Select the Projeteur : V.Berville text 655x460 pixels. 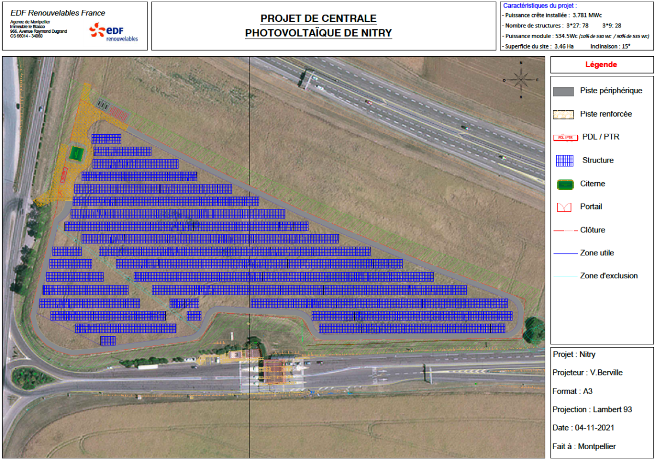point(587,373)
